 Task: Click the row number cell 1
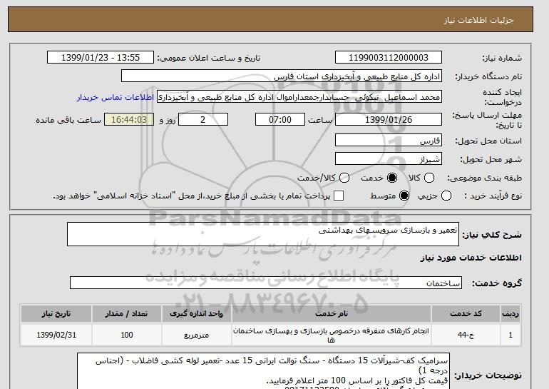click(510, 335)
